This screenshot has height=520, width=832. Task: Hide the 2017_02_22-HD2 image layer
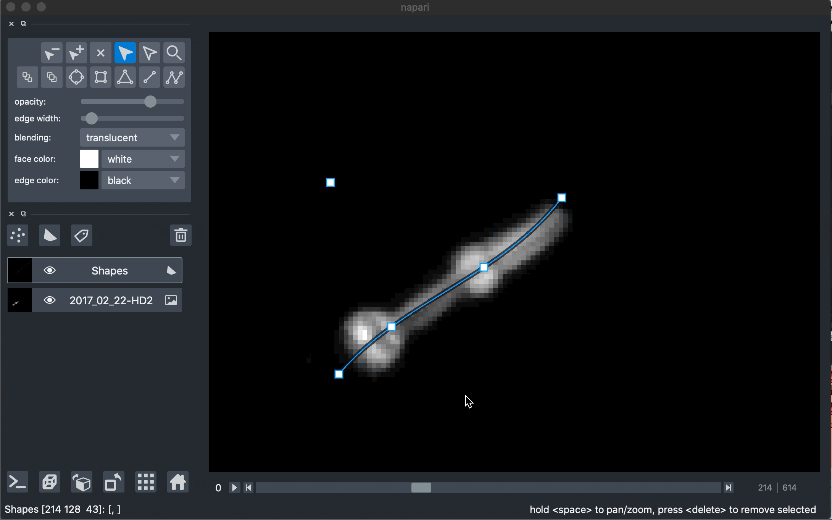[x=50, y=300]
